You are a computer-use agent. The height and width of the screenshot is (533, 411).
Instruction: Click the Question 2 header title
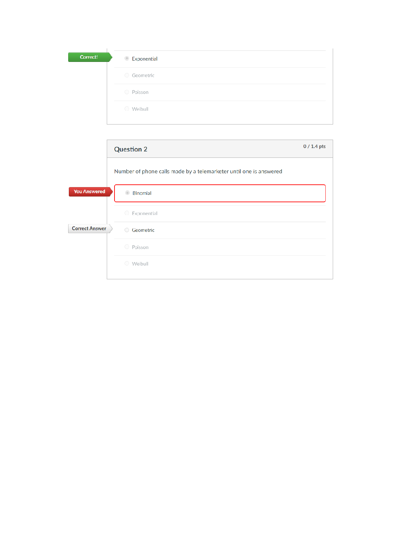coord(131,149)
